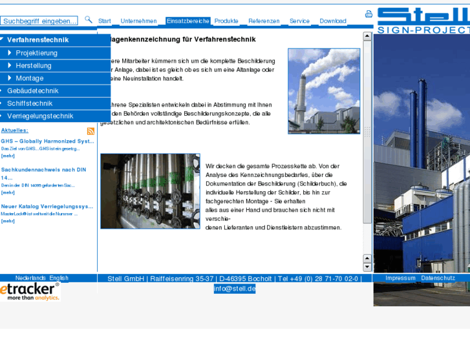Image resolution: width=470 pixels, height=352 pixels.
Task: Open the Unternehmen menu item
Action: (x=138, y=21)
